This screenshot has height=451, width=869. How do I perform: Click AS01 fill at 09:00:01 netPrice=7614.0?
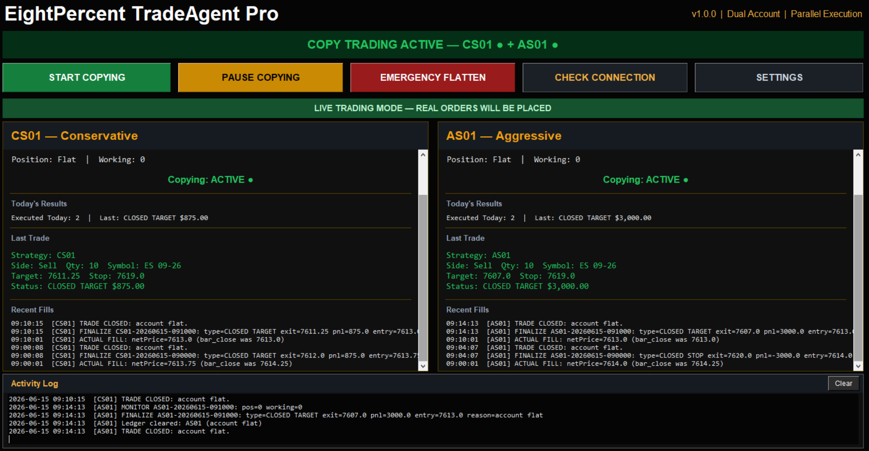585,364
